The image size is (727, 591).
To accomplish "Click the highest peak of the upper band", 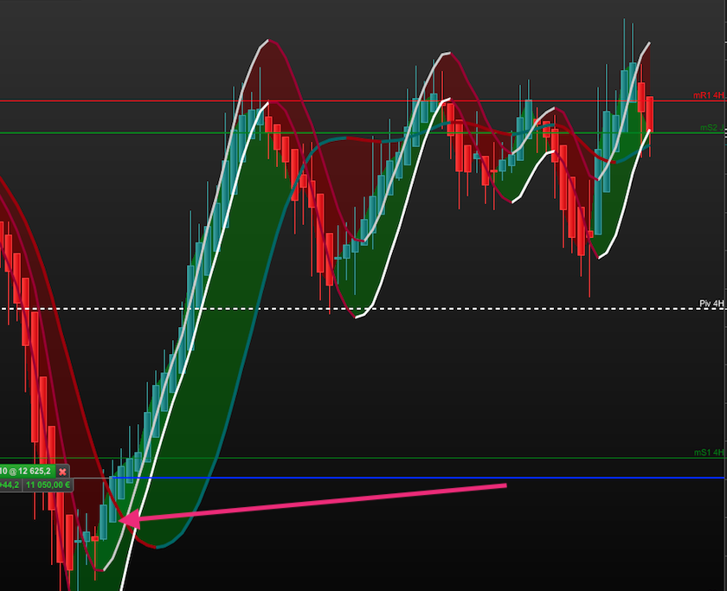I will [268, 41].
